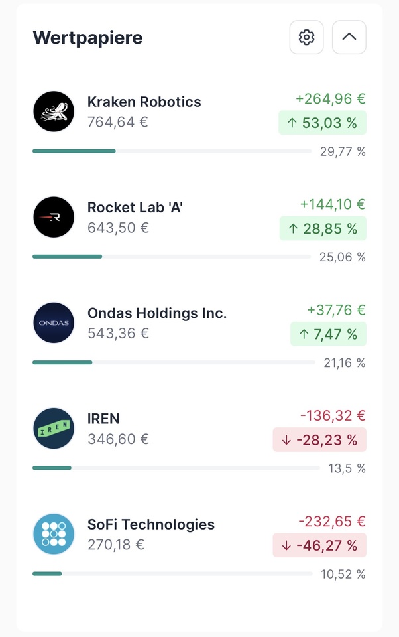The width and height of the screenshot is (399, 637).
Task: Open the Rocket Lab 'A' holding
Action: pos(135,208)
